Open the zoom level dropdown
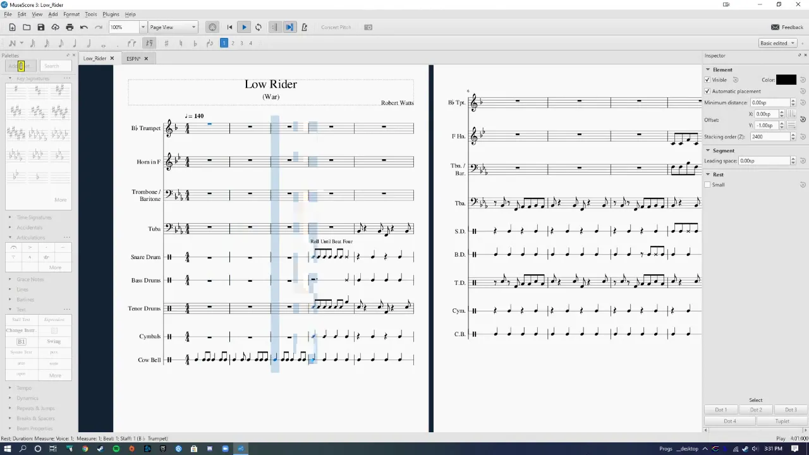 point(143,27)
